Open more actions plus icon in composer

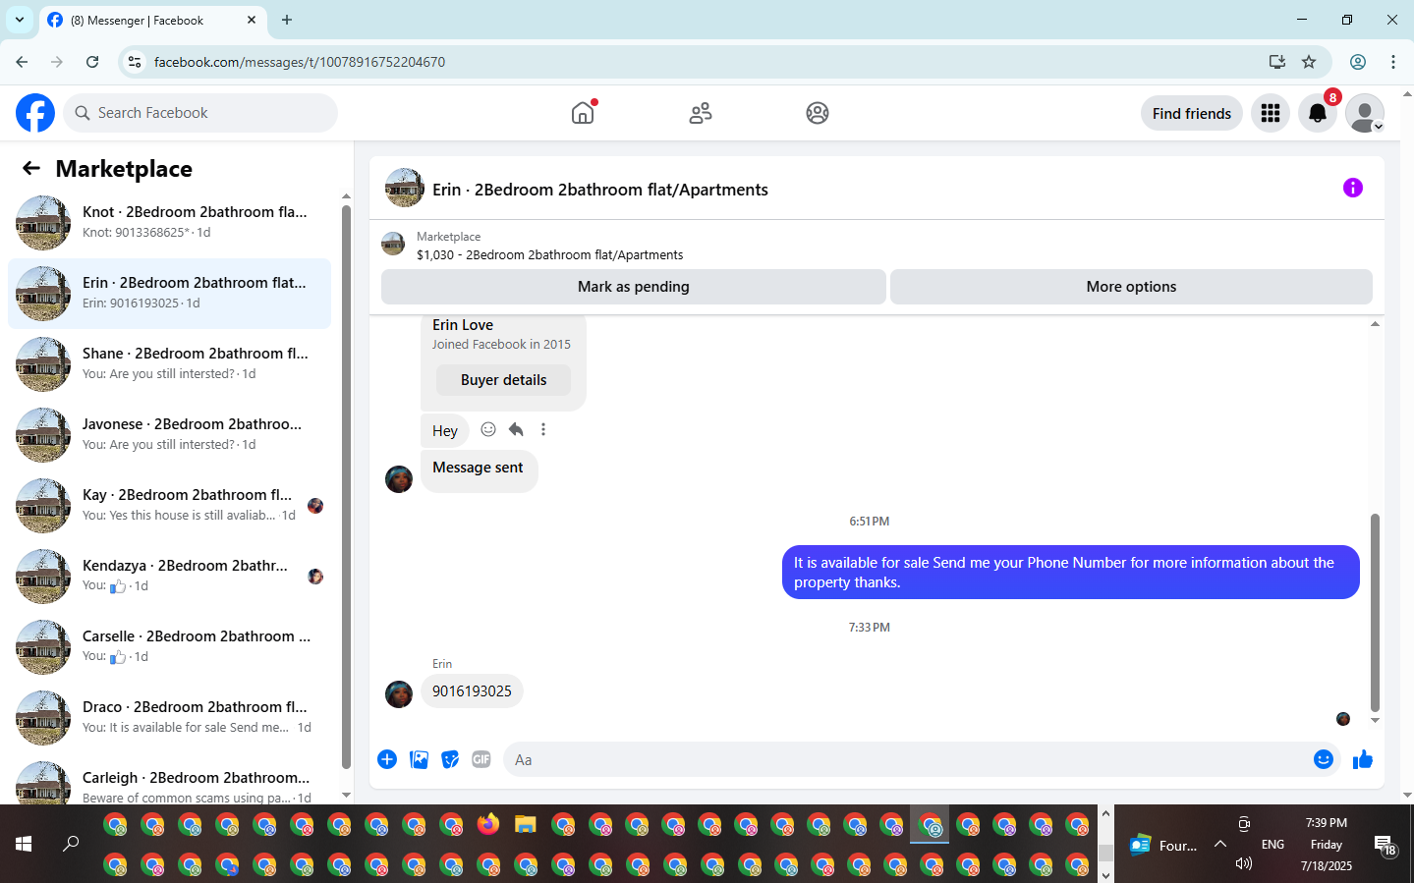(387, 759)
